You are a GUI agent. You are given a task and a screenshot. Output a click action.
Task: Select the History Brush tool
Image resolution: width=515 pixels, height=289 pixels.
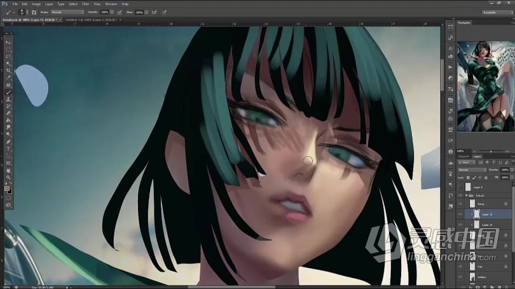(x=8, y=106)
